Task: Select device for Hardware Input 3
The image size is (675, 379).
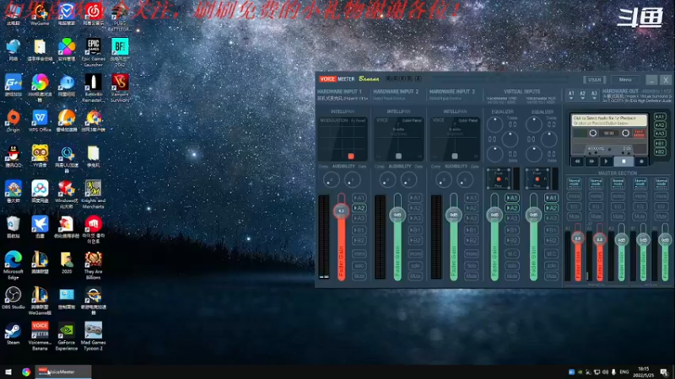Action: point(445,99)
